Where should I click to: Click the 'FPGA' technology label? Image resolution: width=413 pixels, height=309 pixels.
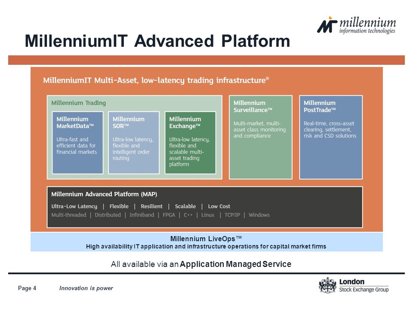[x=169, y=215]
